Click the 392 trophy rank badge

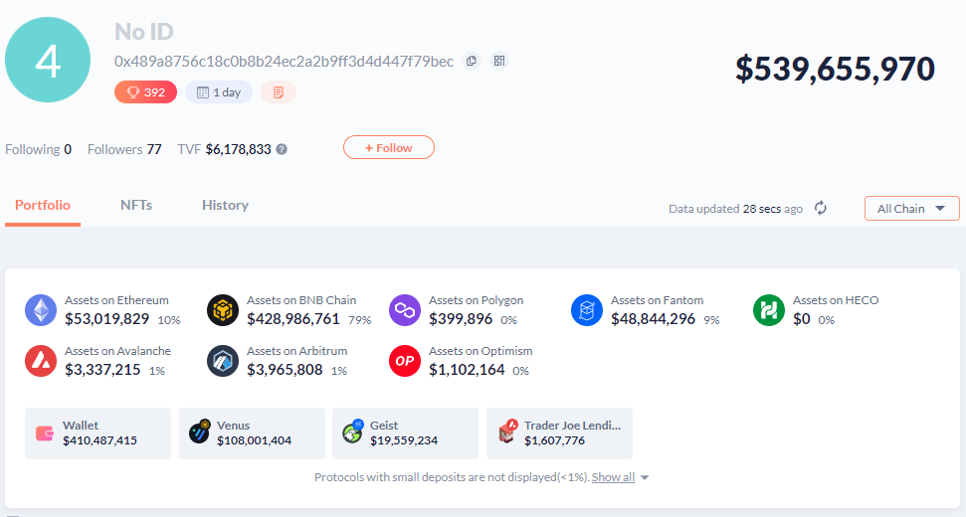pos(145,92)
